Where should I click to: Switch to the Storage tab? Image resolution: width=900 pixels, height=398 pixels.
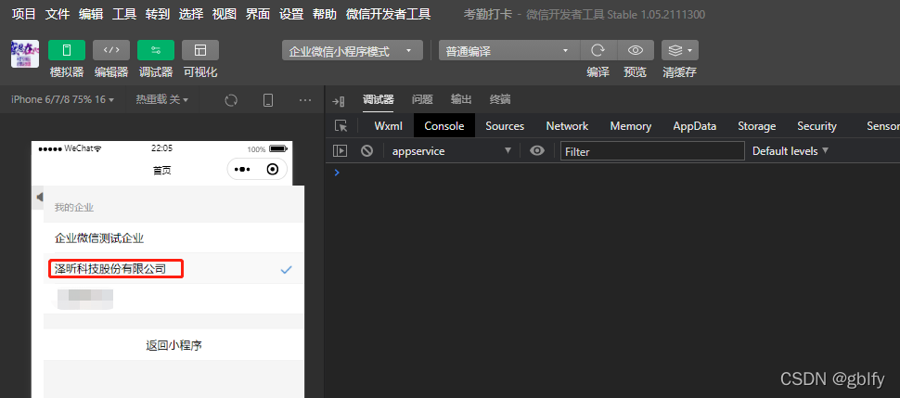click(x=756, y=126)
